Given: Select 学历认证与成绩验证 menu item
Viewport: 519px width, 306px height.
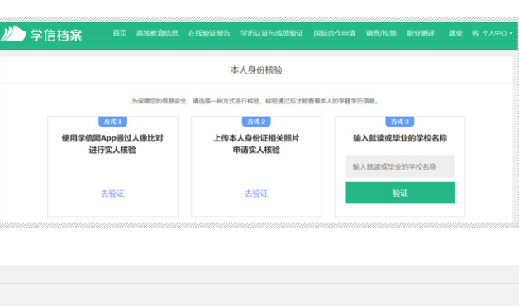Looking at the screenshot, I should (272, 33).
